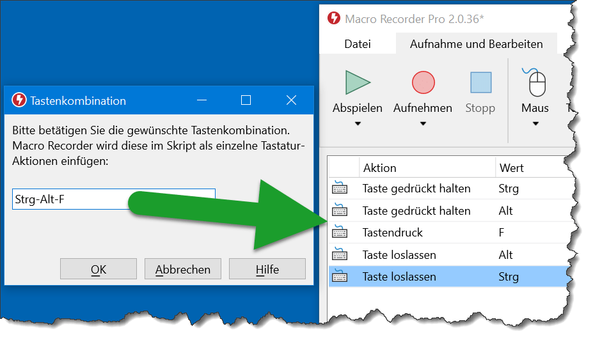Image resolution: width=593 pixels, height=340 pixels.
Task: Start recording with the red Aufnehmen icon
Action: point(423,82)
